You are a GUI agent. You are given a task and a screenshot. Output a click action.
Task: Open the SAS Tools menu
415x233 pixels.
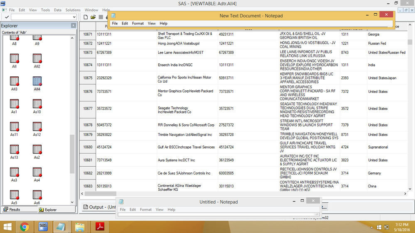click(45, 10)
